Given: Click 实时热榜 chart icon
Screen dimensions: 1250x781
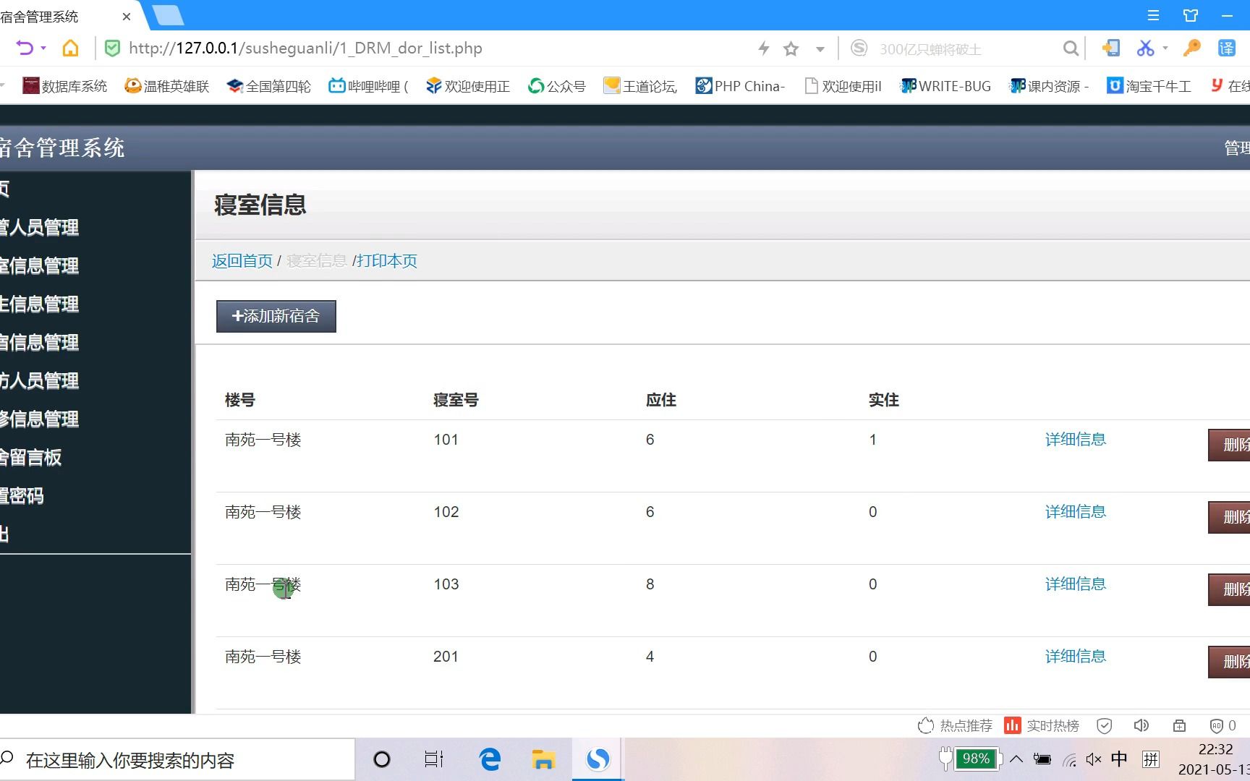Looking at the screenshot, I should pos(1013,725).
